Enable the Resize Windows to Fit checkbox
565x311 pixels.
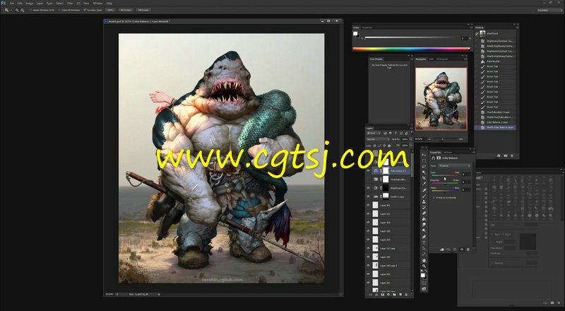[x=31, y=10]
